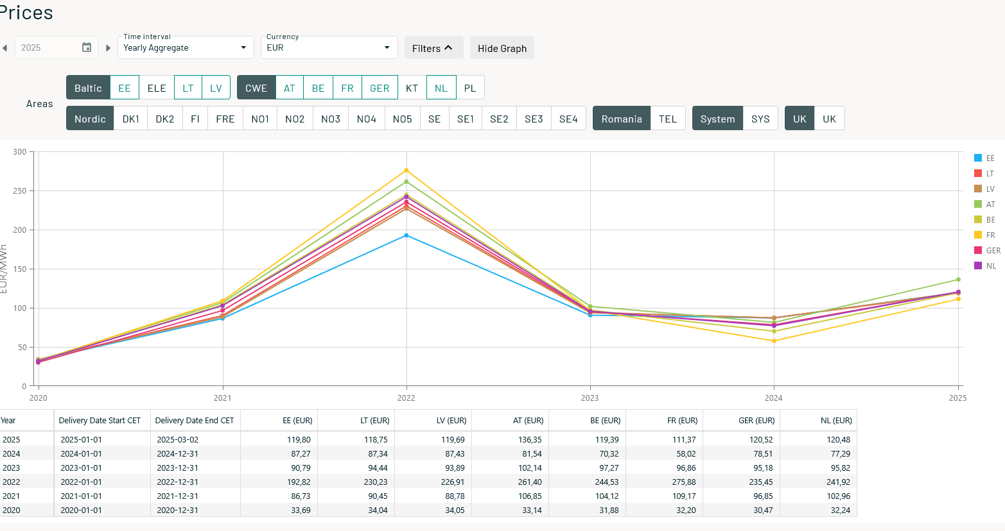This screenshot has width=1005, height=531.
Task: Open the Time interval dropdown
Action: (186, 47)
